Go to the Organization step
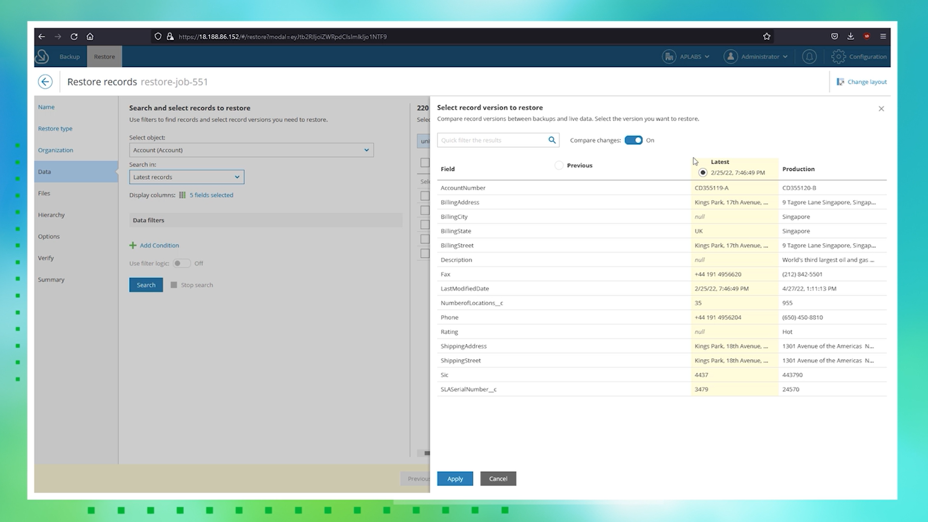928x522 pixels. tap(56, 150)
